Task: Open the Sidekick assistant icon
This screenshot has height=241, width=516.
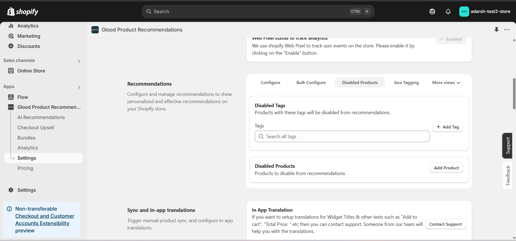Action: (x=432, y=12)
